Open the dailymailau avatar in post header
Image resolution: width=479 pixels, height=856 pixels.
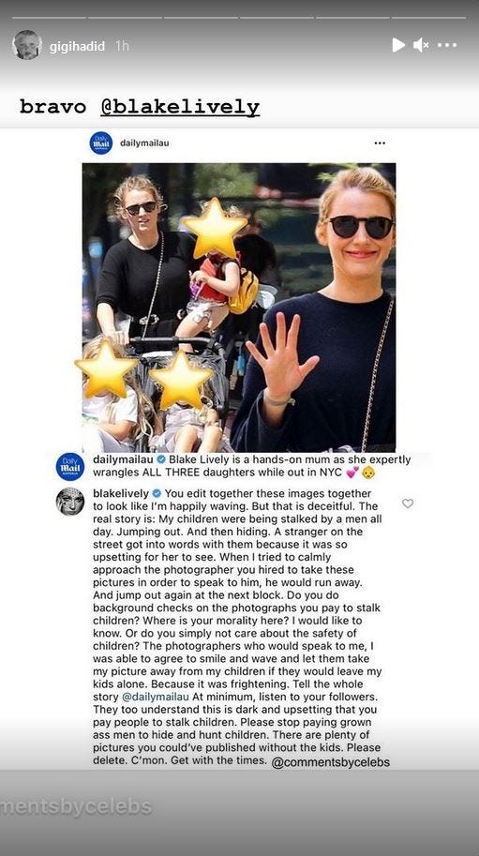click(101, 143)
